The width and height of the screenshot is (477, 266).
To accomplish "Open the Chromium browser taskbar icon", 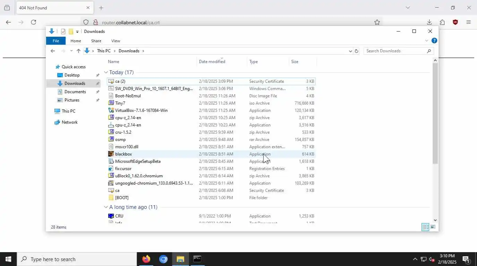I will [x=163, y=259].
